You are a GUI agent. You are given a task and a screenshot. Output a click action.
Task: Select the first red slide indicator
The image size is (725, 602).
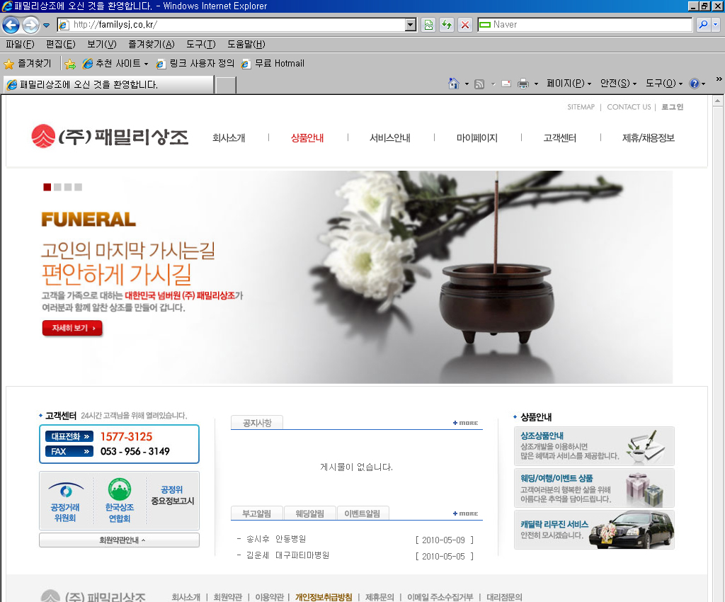47,187
